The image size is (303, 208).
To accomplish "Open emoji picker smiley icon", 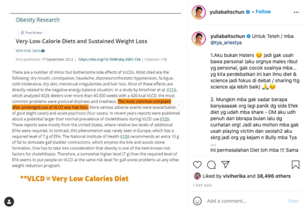I will [x=197, y=201].
